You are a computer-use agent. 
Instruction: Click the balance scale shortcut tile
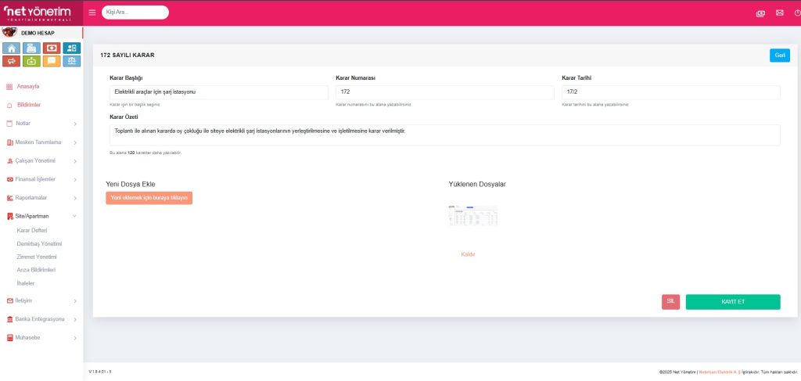click(x=71, y=61)
